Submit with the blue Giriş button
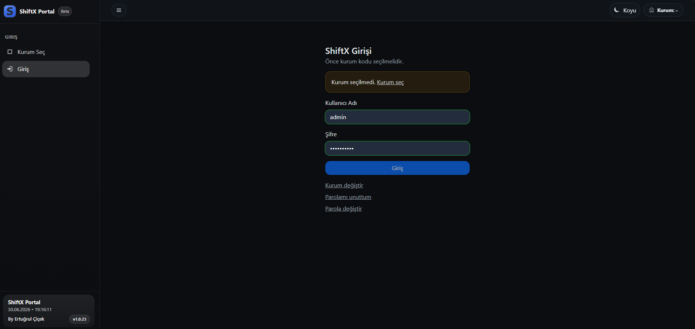The width and height of the screenshot is (695, 329). pos(397,168)
